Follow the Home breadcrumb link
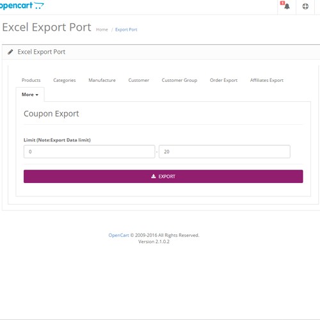This screenshot has width=320, height=320. point(102,29)
